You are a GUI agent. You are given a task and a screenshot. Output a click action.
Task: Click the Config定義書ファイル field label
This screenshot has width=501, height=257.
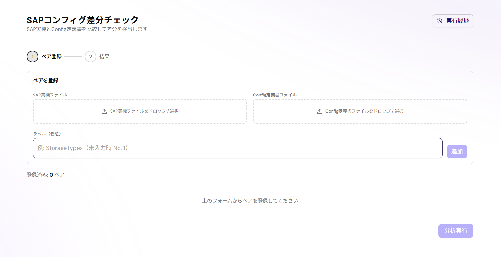coord(275,95)
